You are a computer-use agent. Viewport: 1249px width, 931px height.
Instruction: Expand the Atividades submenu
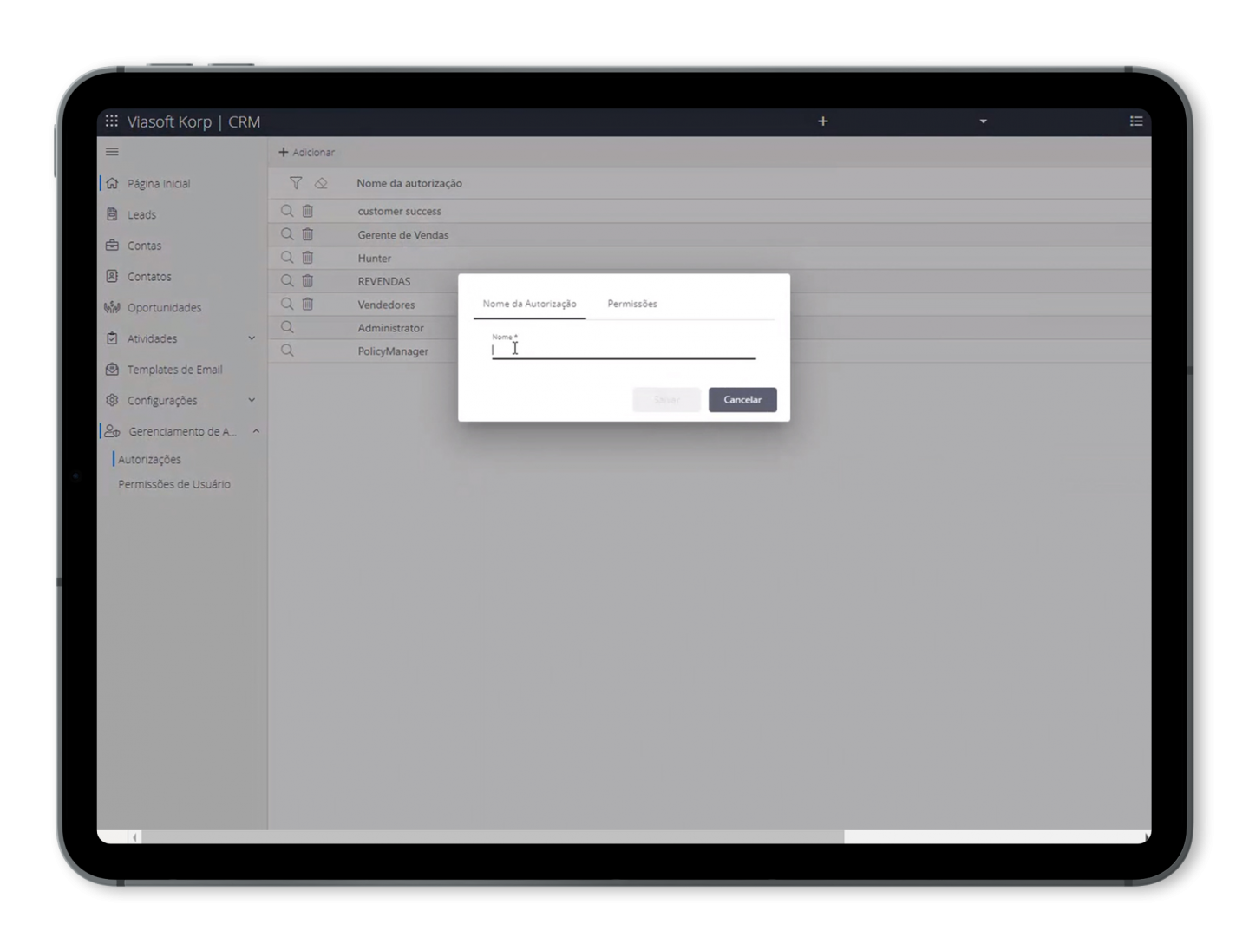click(x=252, y=338)
